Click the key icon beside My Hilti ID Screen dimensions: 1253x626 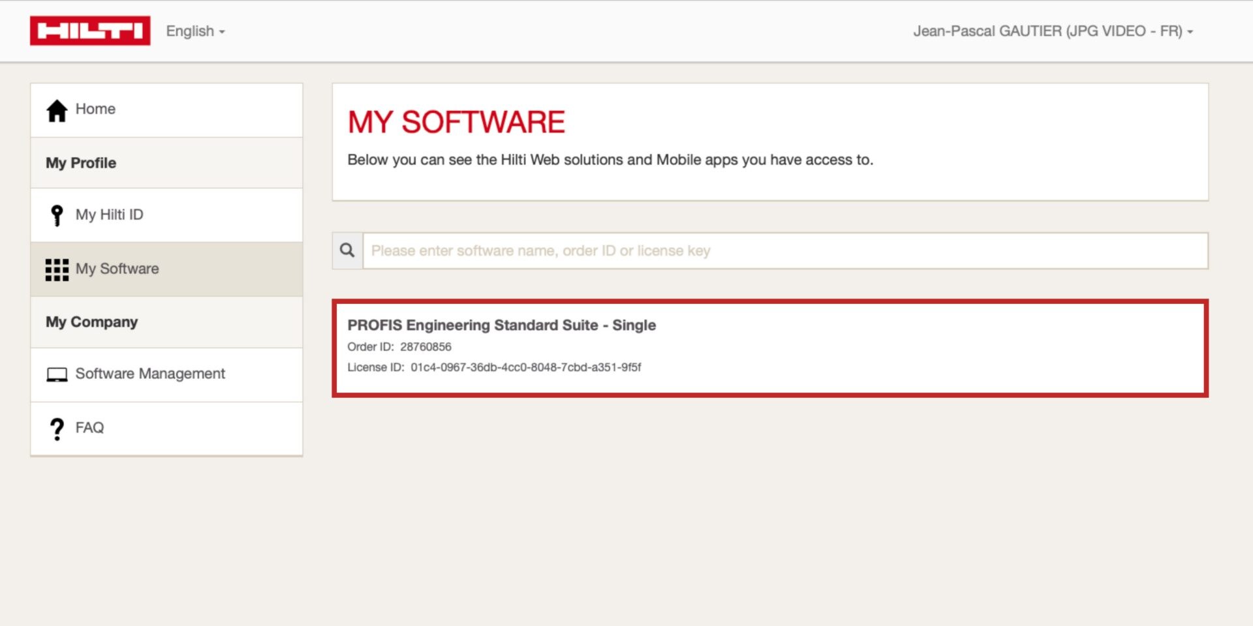pyautogui.click(x=57, y=215)
